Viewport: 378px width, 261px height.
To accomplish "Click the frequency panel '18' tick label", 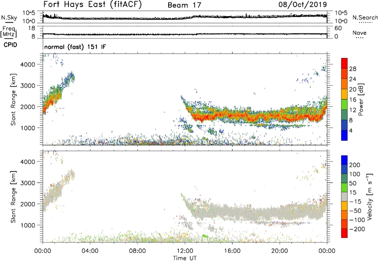I will click(x=32, y=28).
